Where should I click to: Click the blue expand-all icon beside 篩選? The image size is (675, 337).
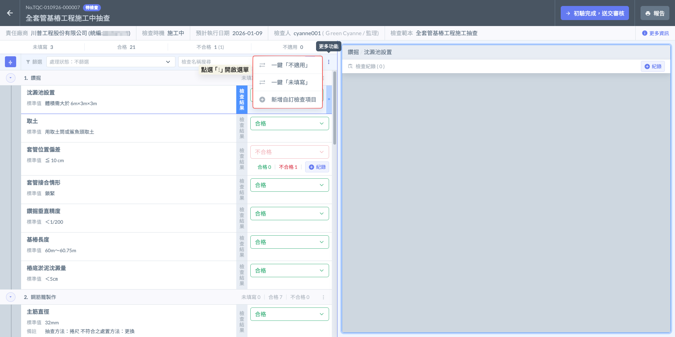tap(11, 62)
